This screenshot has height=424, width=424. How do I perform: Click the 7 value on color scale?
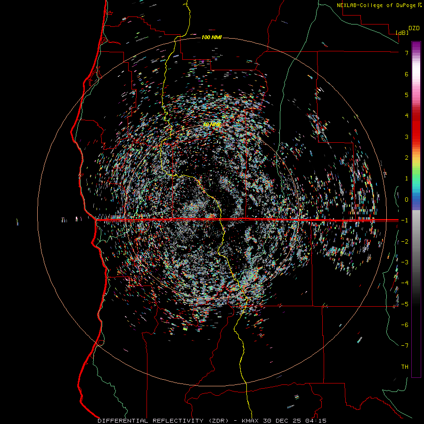pyautogui.click(x=407, y=53)
